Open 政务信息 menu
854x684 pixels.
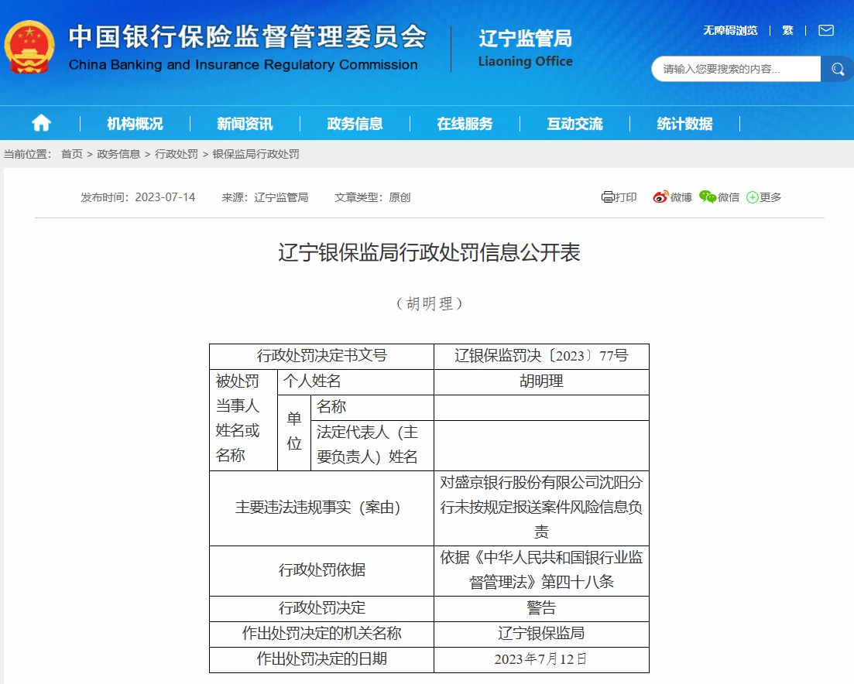355,124
